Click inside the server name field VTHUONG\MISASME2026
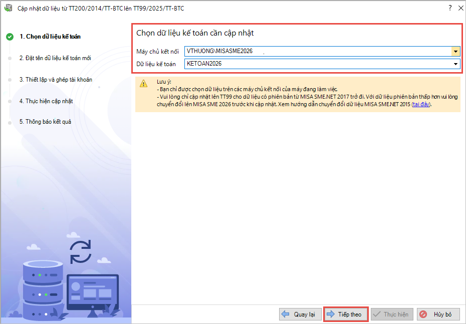This screenshot has width=466, height=324. (316, 51)
